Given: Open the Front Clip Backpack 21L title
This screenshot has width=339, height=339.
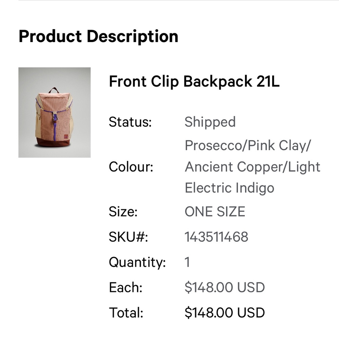Looking at the screenshot, I should pos(194,82).
